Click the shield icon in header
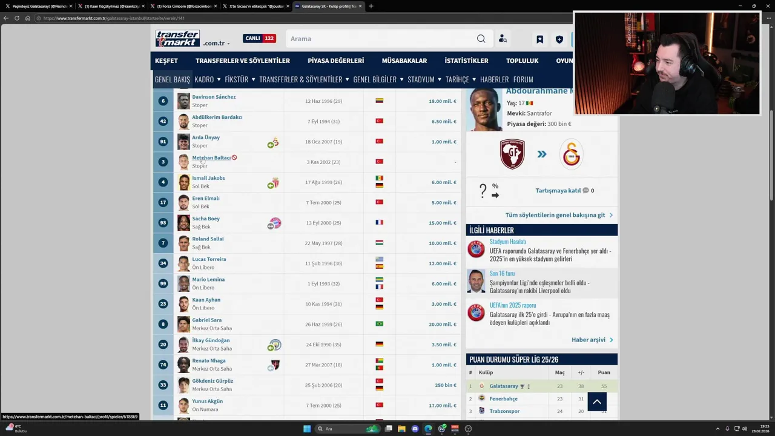 pos(559,39)
